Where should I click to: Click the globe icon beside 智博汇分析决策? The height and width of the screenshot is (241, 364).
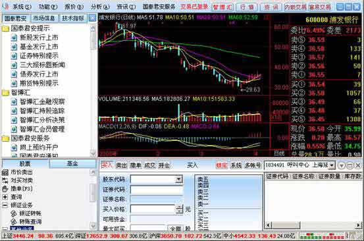pos(14,120)
